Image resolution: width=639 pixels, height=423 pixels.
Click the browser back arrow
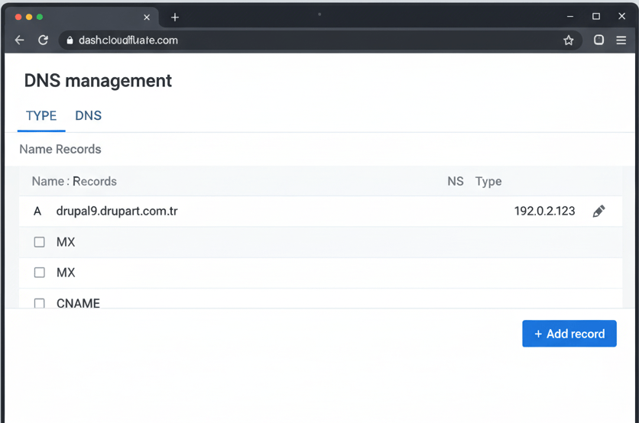(20, 40)
